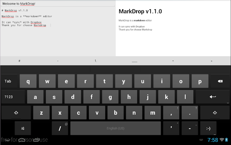
Task: Click 'Thank you for choose Markdrop' preview line
Action: click(135, 30)
